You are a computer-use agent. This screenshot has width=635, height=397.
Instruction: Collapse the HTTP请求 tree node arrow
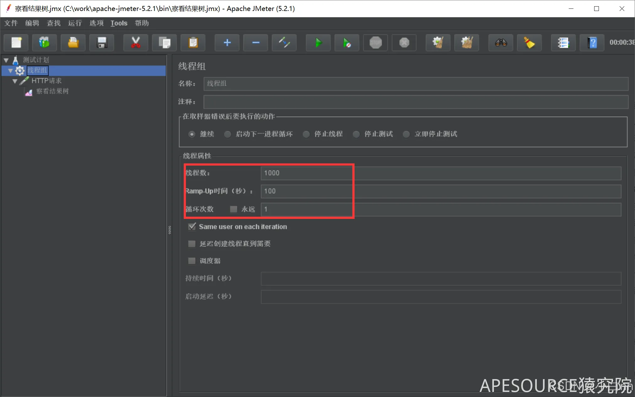[15, 81]
